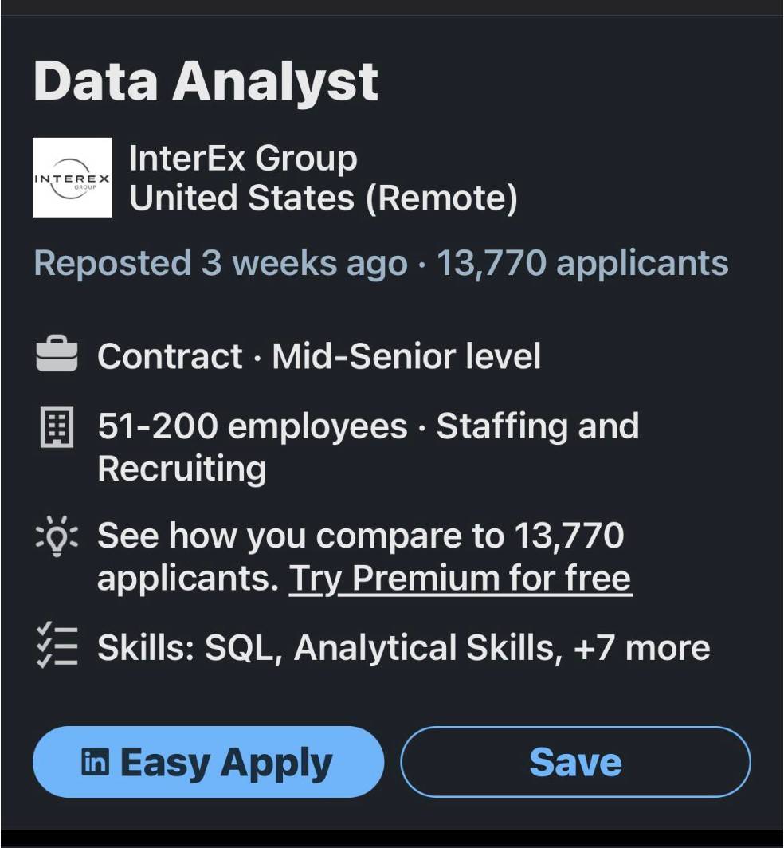
Task: Click the United States (Remote) location text
Action: [x=323, y=198]
